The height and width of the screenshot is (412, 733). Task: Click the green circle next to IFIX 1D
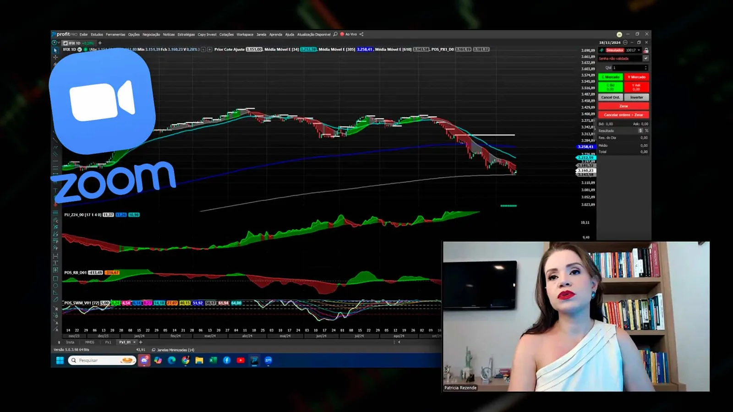click(x=85, y=49)
